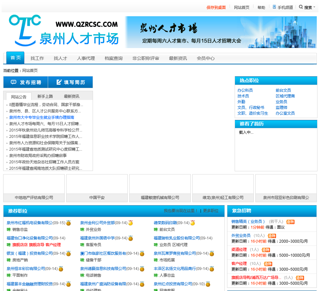Image resolution: width=320 pixels, height=291 pixels.
Task: Open company card 中国平安
Action: tap(97, 188)
